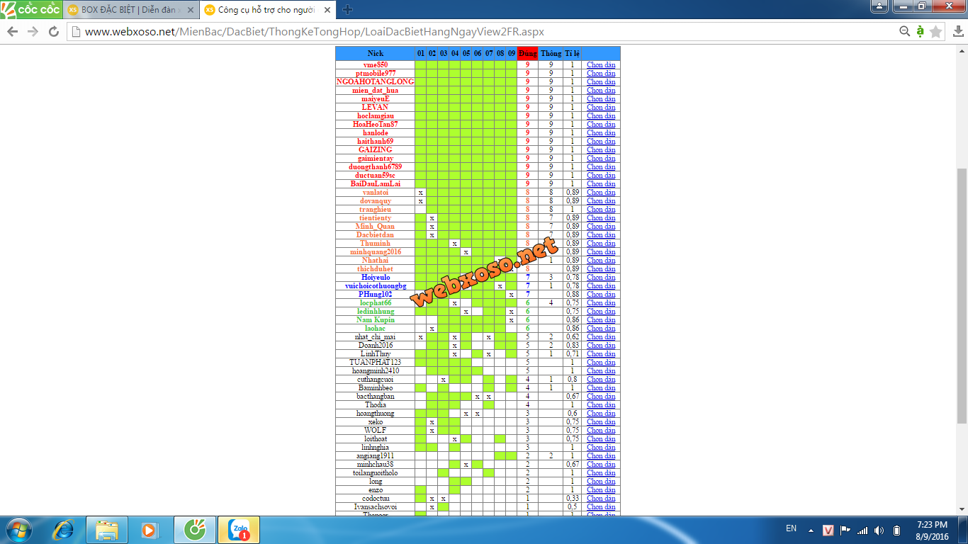Image resolution: width=968 pixels, height=544 pixels.
Task: Click the Thông column header
Action: (x=551, y=54)
